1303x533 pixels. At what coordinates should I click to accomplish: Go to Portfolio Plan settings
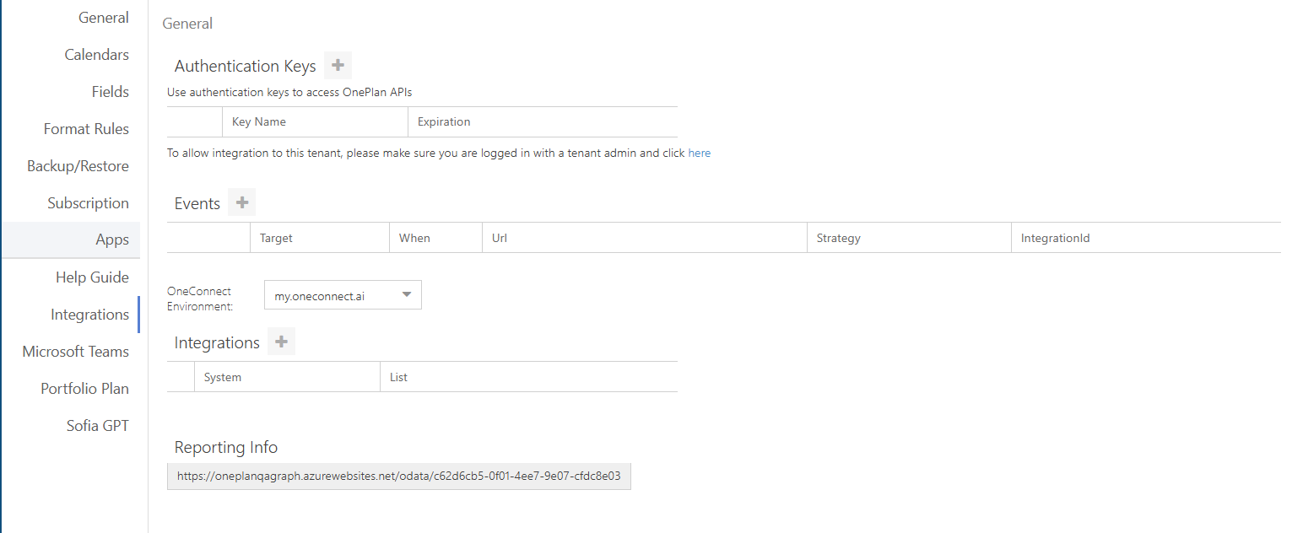(x=84, y=389)
